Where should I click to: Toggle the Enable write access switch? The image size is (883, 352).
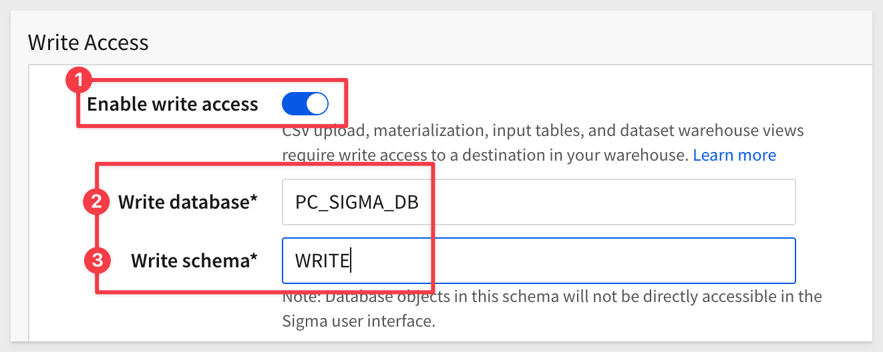coord(305,103)
